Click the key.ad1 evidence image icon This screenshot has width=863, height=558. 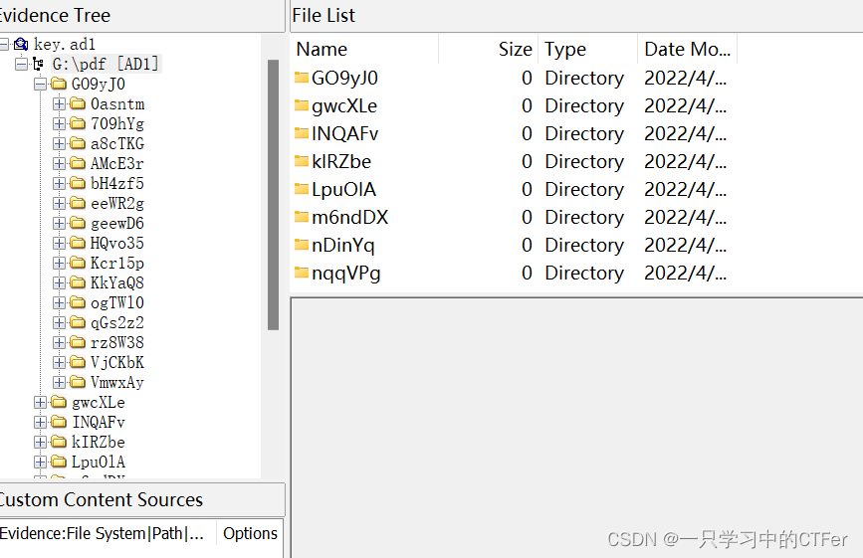(x=21, y=44)
